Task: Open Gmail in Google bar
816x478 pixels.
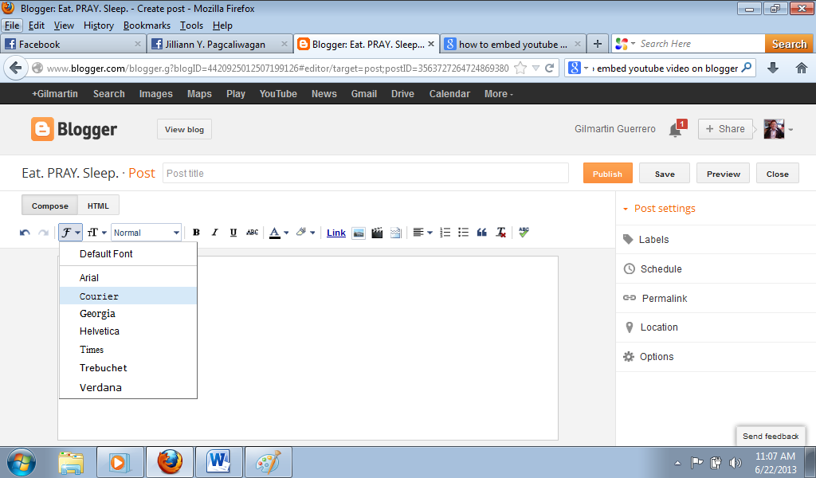Action: click(x=363, y=94)
